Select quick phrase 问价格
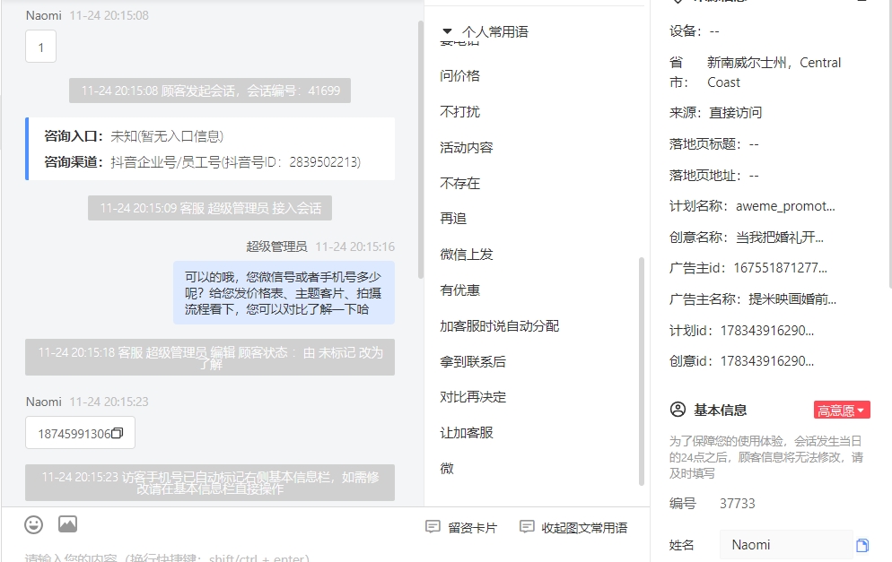Screen dimensions: 892x562 pos(459,75)
